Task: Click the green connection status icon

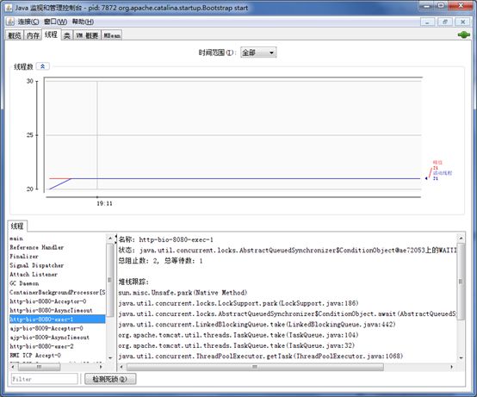Action: [463, 35]
